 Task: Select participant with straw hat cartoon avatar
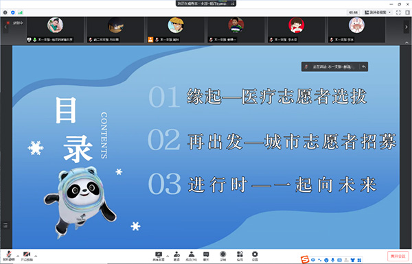point(176,25)
